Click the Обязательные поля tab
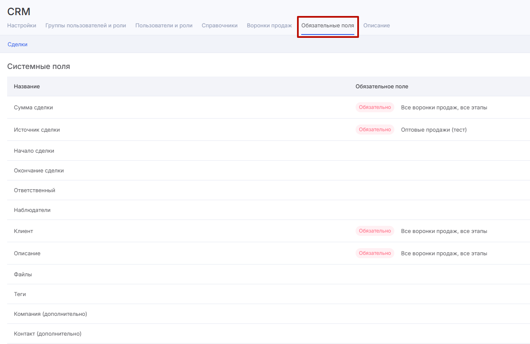The image size is (530, 344). [327, 25]
